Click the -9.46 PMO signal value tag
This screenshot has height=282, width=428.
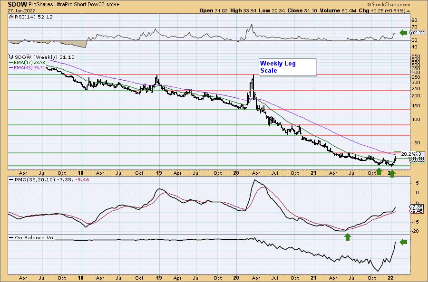[x=418, y=211]
